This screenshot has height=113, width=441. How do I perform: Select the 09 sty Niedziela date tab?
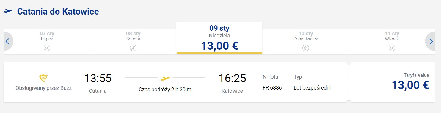coord(219,38)
